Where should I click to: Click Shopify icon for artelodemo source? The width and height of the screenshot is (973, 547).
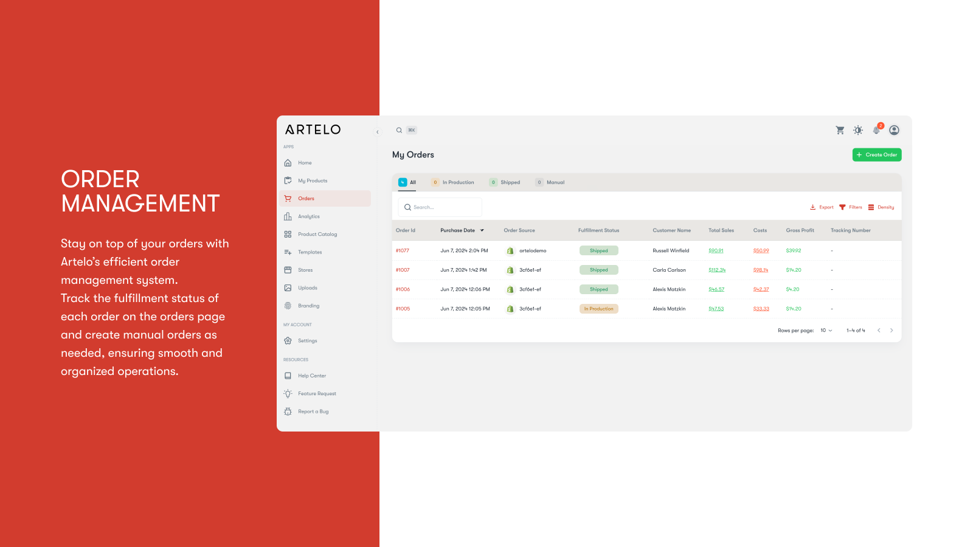[510, 250]
